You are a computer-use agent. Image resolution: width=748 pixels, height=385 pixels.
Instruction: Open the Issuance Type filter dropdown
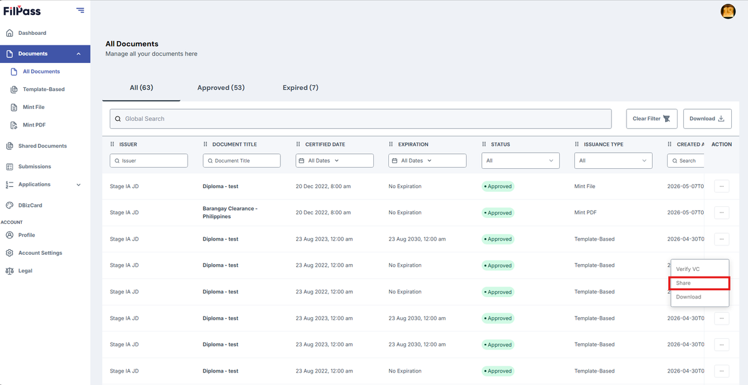[x=613, y=161]
